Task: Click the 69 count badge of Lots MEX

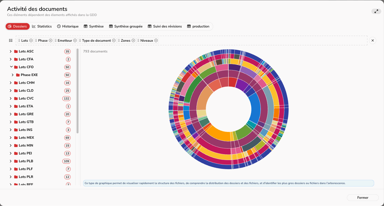Action: (x=67, y=138)
